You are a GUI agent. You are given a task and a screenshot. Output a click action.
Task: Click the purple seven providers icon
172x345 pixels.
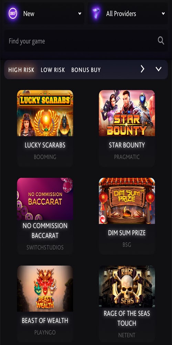96,14
